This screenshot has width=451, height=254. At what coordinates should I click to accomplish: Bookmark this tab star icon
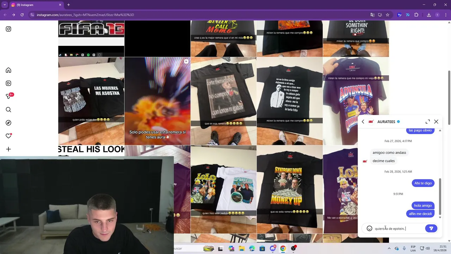pos(388,15)
